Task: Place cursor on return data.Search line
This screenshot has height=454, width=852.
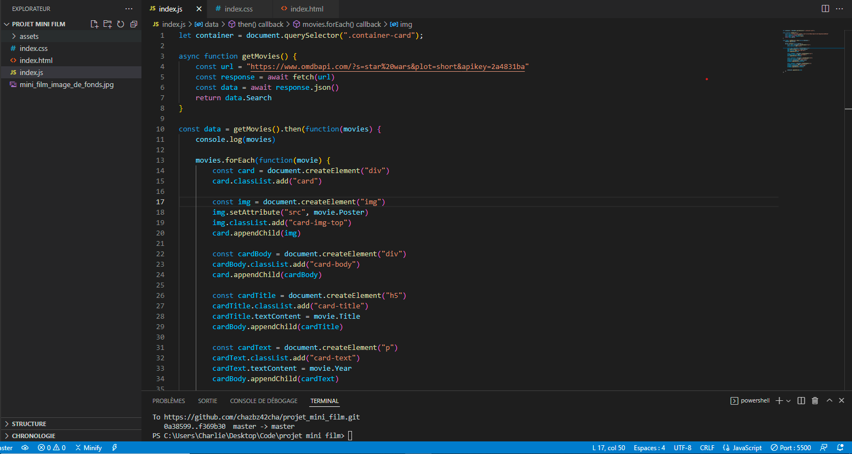Action: coord(234,97)
